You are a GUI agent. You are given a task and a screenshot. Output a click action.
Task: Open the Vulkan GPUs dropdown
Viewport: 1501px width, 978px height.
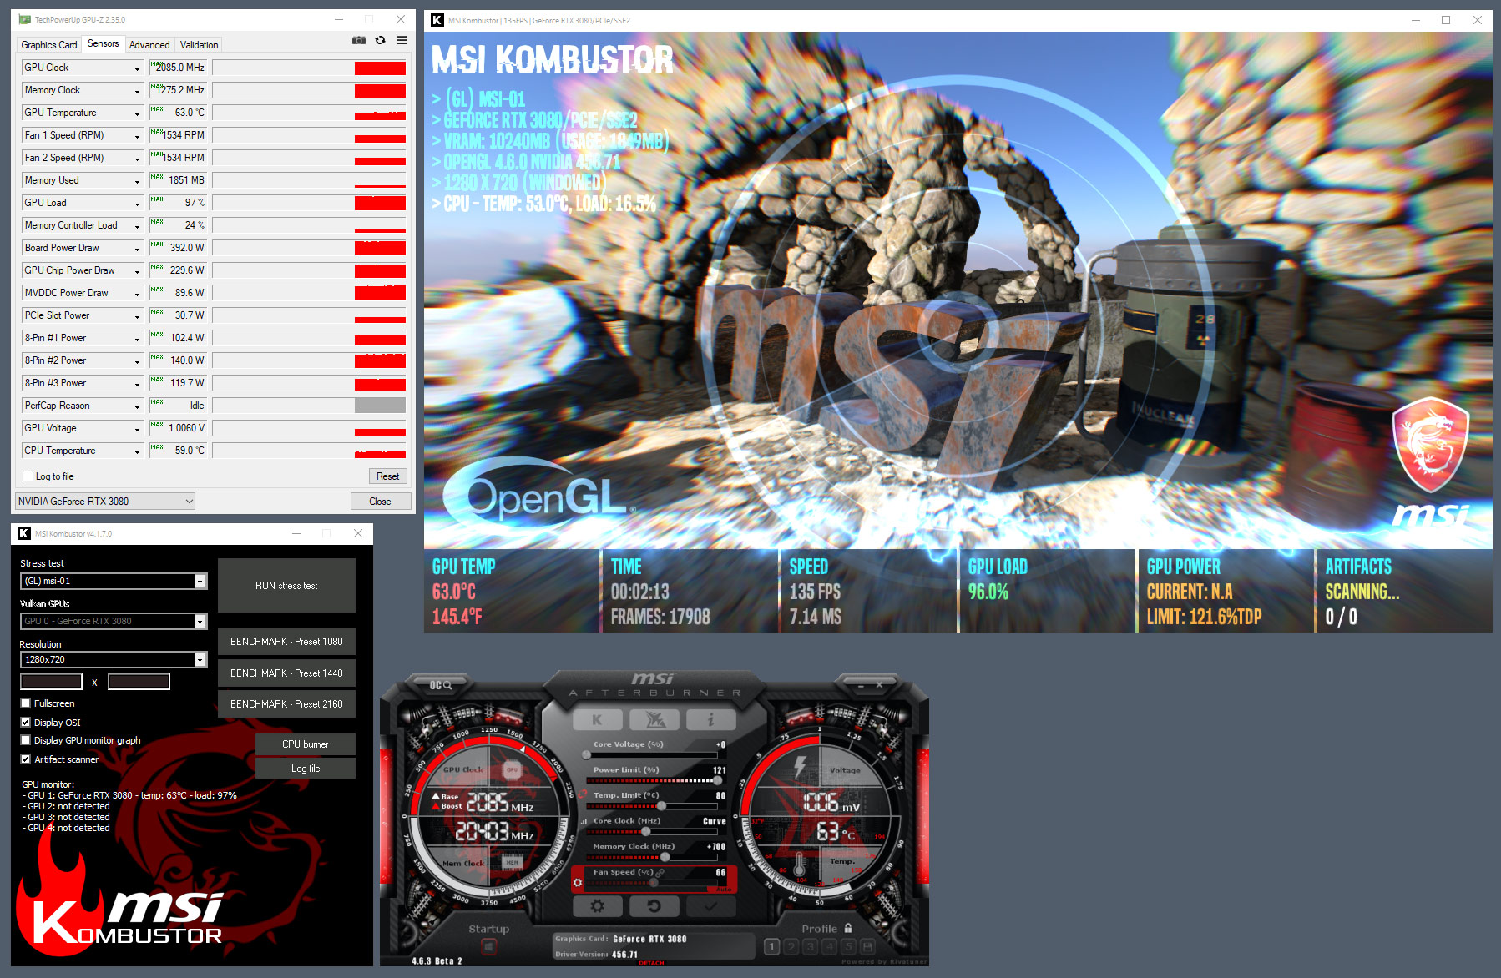pos(114,621)
